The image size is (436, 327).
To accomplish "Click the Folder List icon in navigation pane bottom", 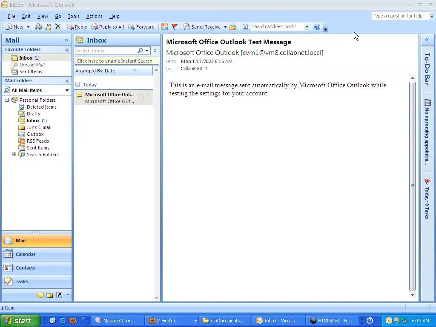I will pos(50,295).
